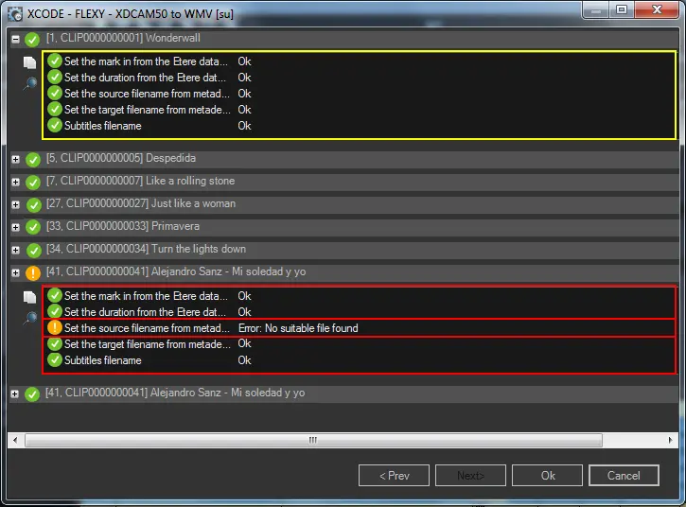
Task: Click the green check icon beside Despedida
Action: [x=33, y=159]
